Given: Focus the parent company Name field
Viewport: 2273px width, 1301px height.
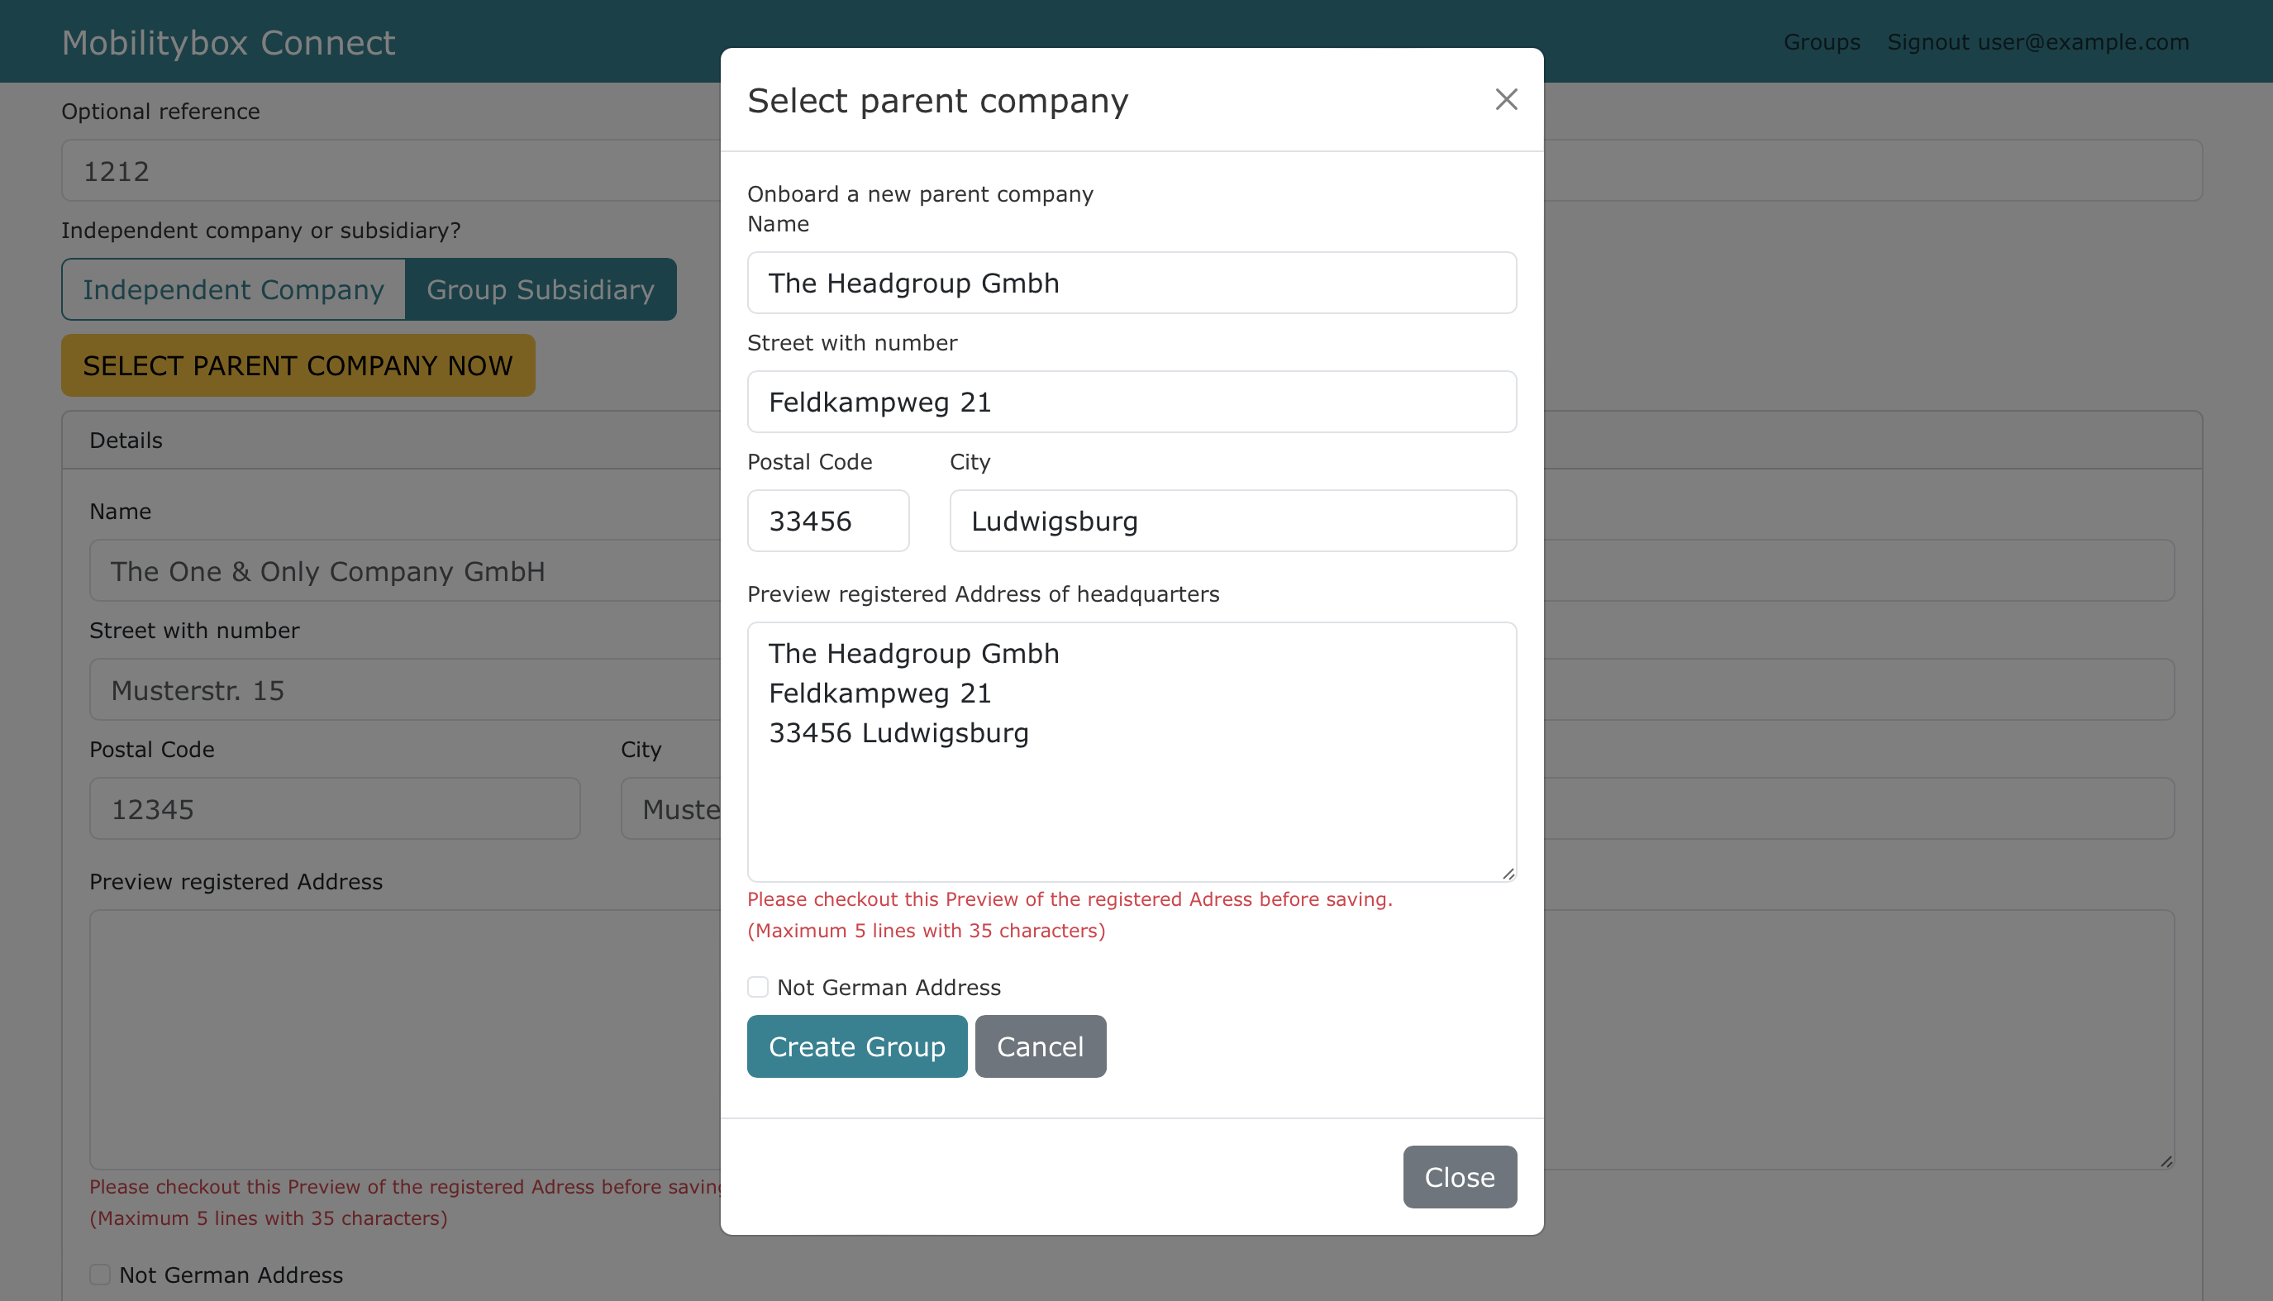Looking at the screenshot, I should 1132,283.
